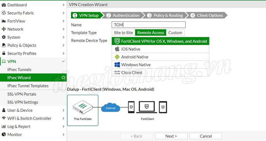
Task: Expand the Policy & Objects chevron
Action: click(x=63, y=45)
